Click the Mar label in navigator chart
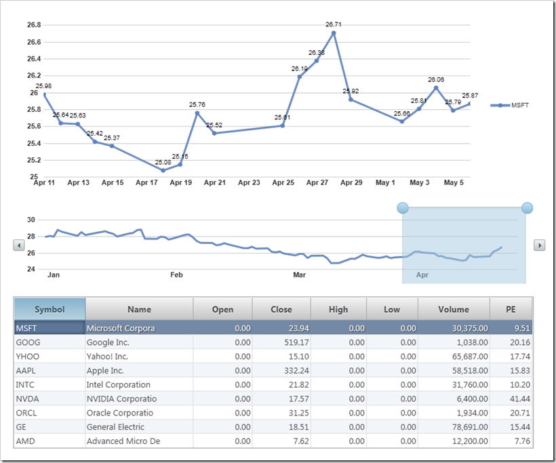 tap(299, 275)
